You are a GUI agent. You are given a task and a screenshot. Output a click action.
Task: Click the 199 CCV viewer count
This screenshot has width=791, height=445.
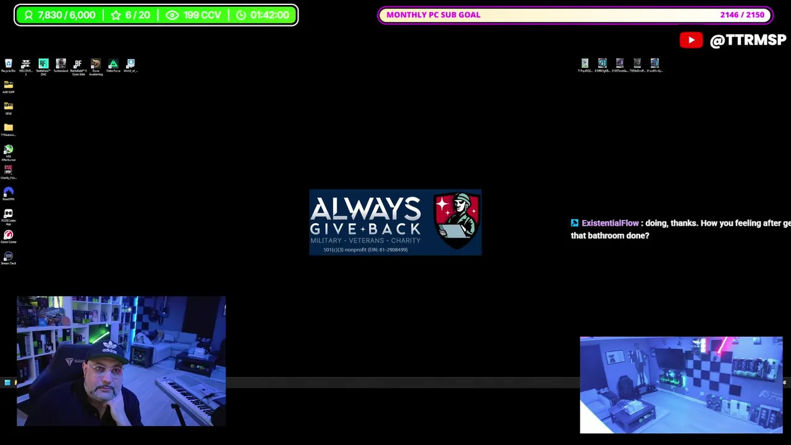[x=193, y=15]
